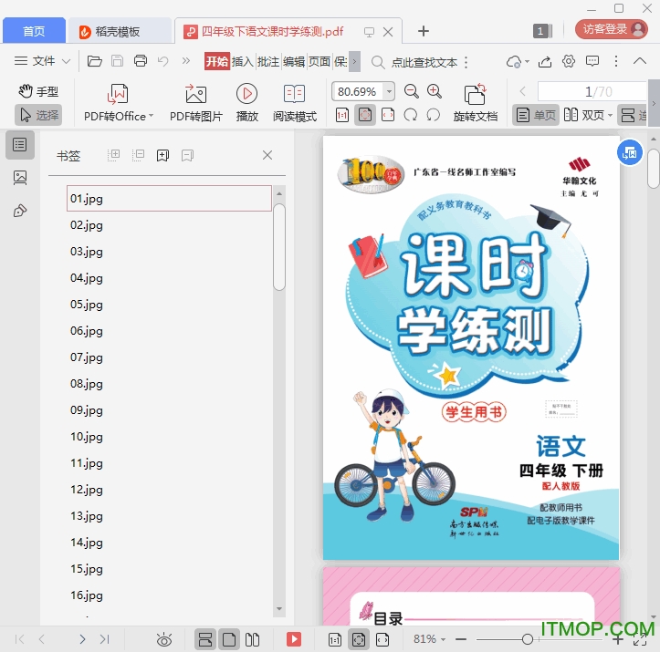Open the 编辑 ribbon tab

(x=294, y=62)
